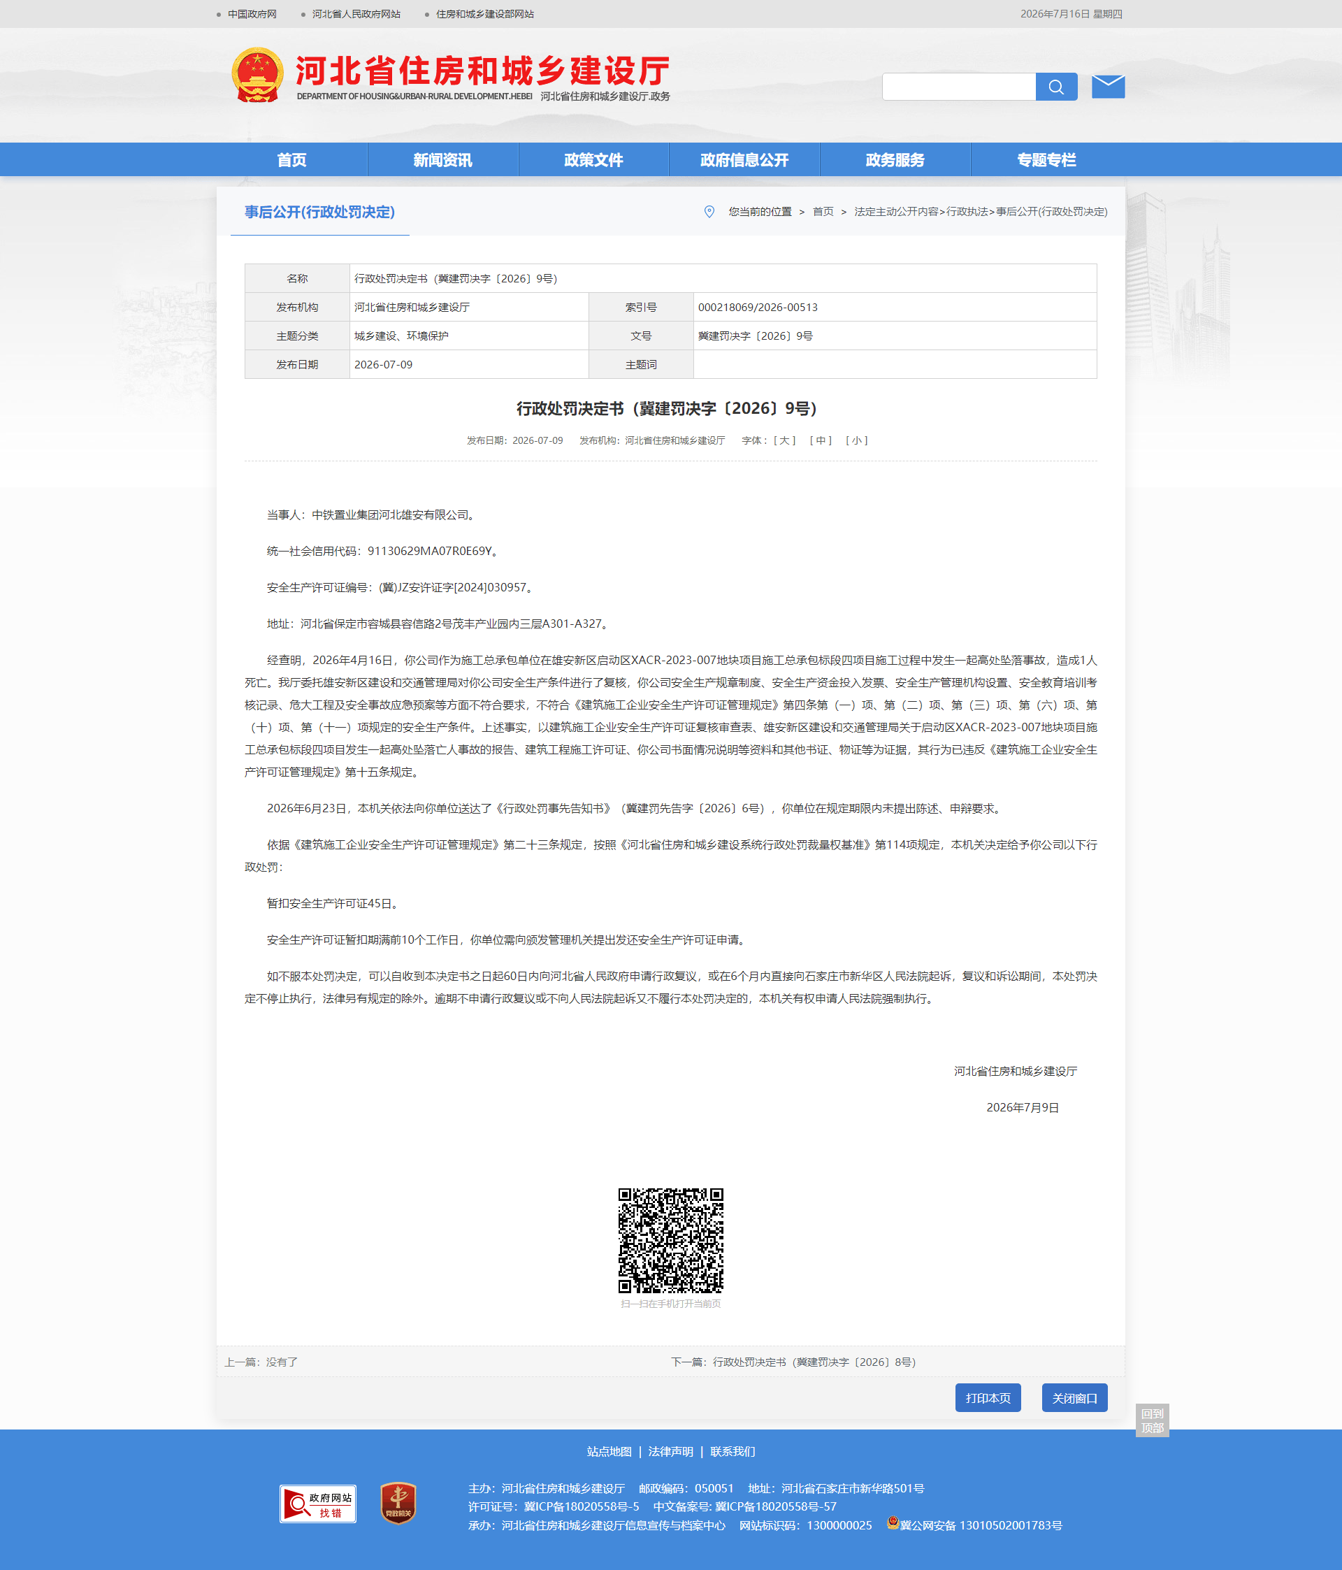
Task: Open the 政策文件 navigation menu
Action: point(593,160)
